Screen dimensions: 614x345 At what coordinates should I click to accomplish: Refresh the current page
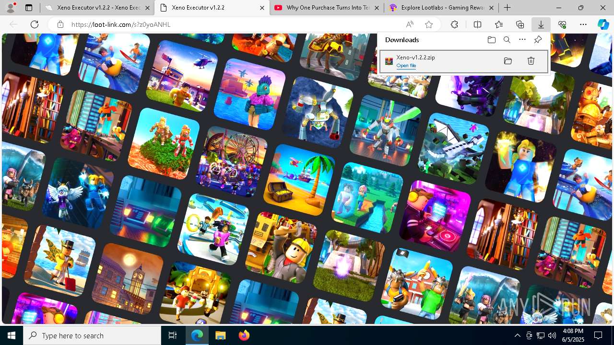[x=35, y=24]
